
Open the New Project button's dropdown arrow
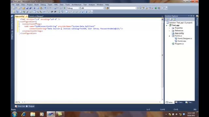pyautogui.click(x=16, y=8)
